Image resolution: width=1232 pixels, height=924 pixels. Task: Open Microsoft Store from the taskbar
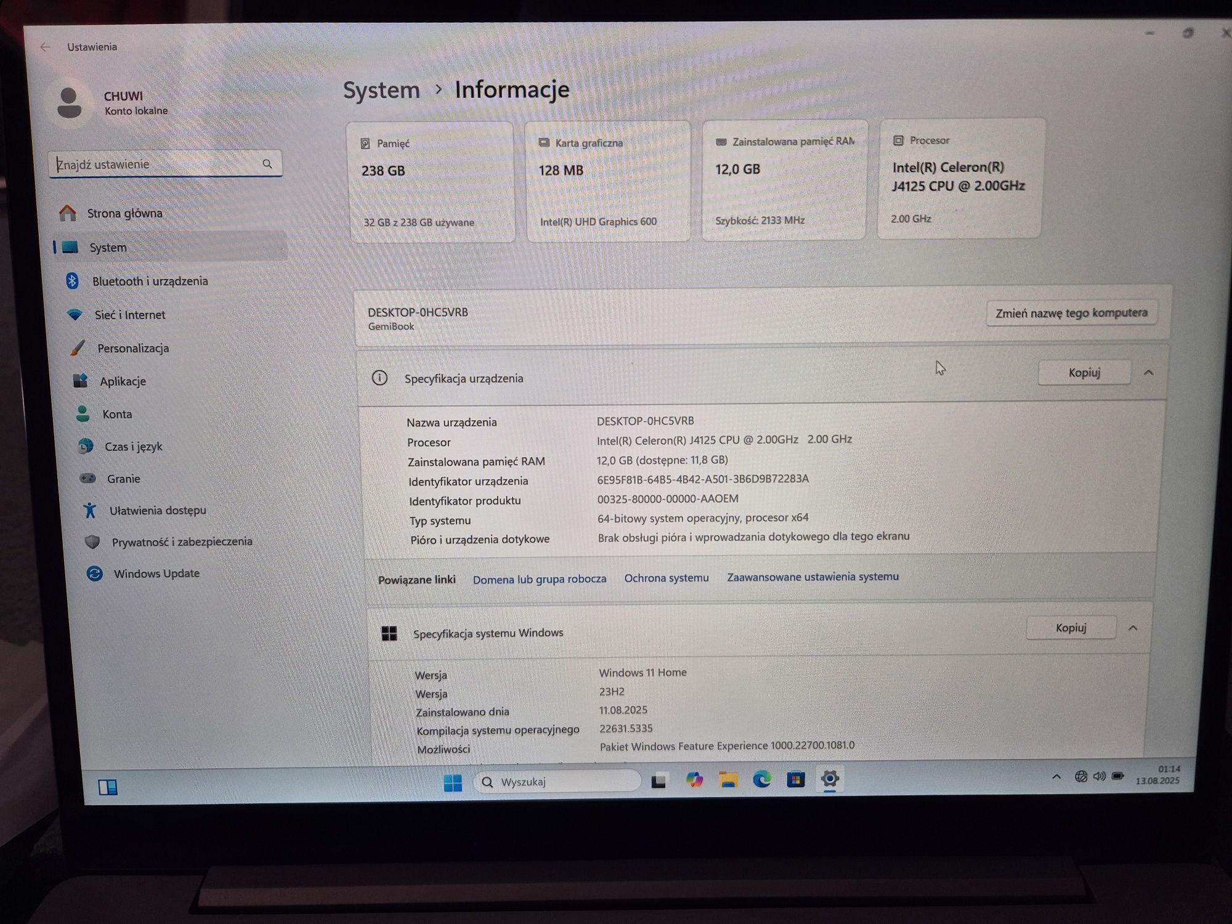(x=796, y=780)
